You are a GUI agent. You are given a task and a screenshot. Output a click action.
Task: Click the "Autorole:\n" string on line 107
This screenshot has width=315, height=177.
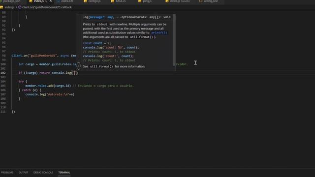point(58,94)
